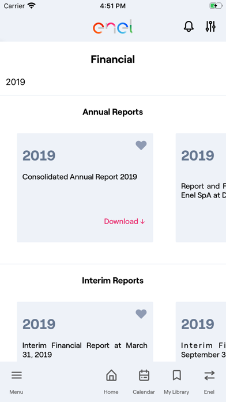Open notifications bell icon

tap(189, 27)
